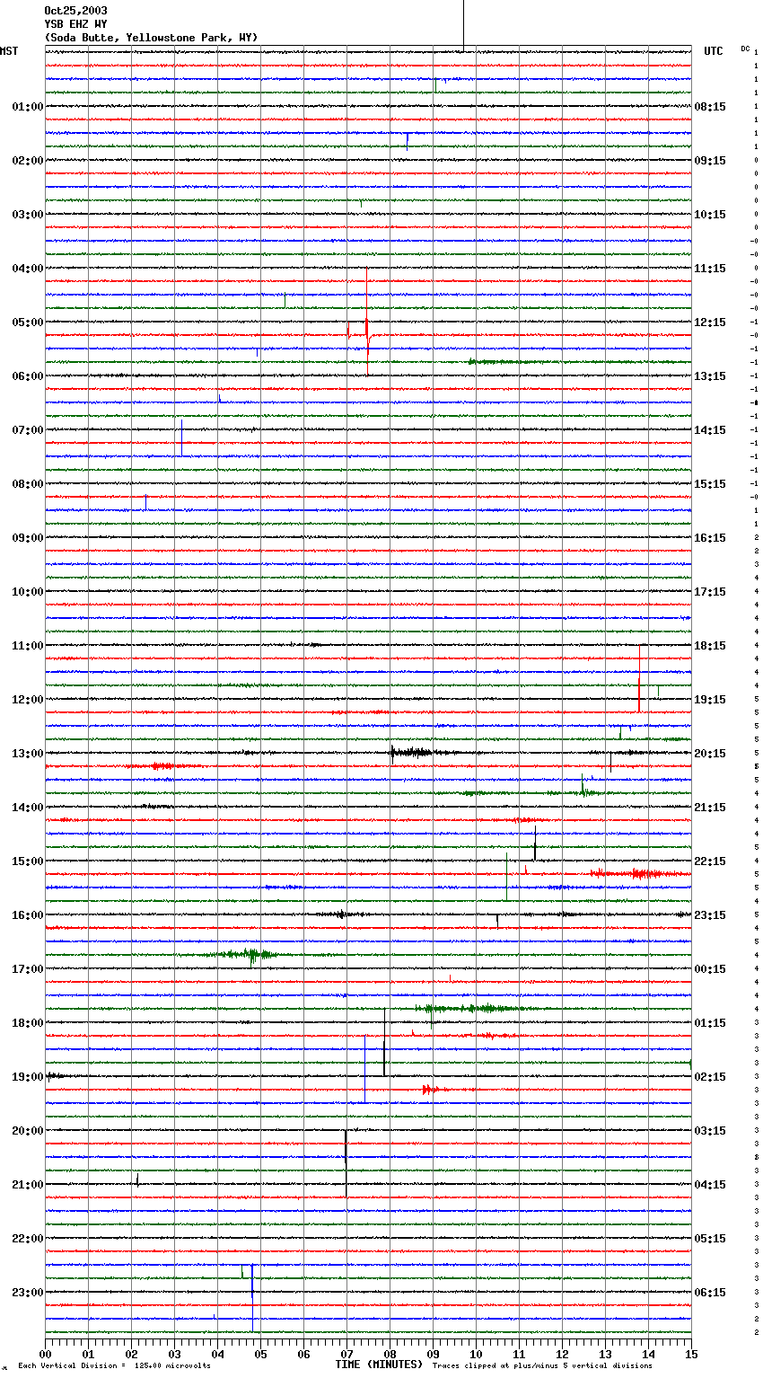Click '(Soda Butte, Yellowstone Park, WY)' location text
The image size is (763, 1378).
click(151, 38)
